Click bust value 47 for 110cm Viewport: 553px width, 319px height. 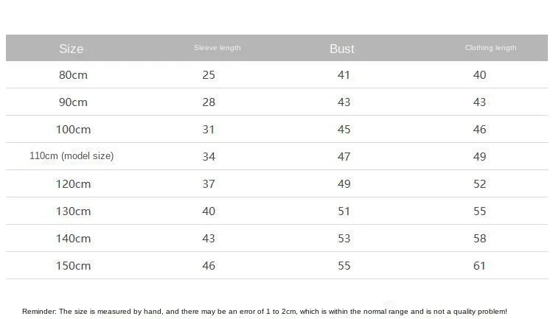tap(344, 156)
